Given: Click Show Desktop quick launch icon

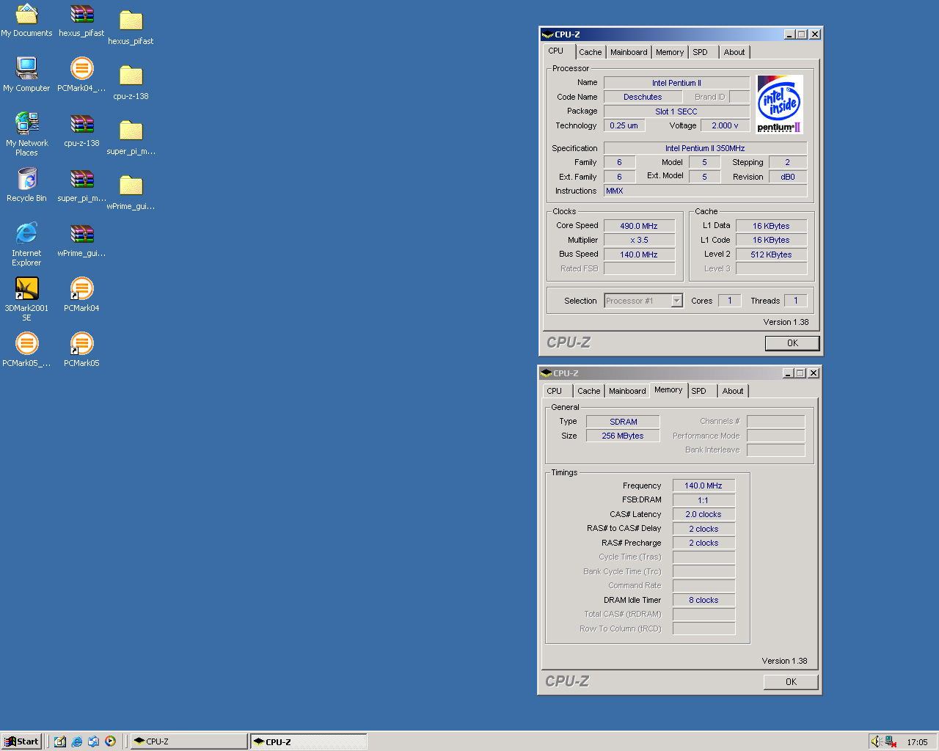Looking at the screenshot, I should click(60, 741).
